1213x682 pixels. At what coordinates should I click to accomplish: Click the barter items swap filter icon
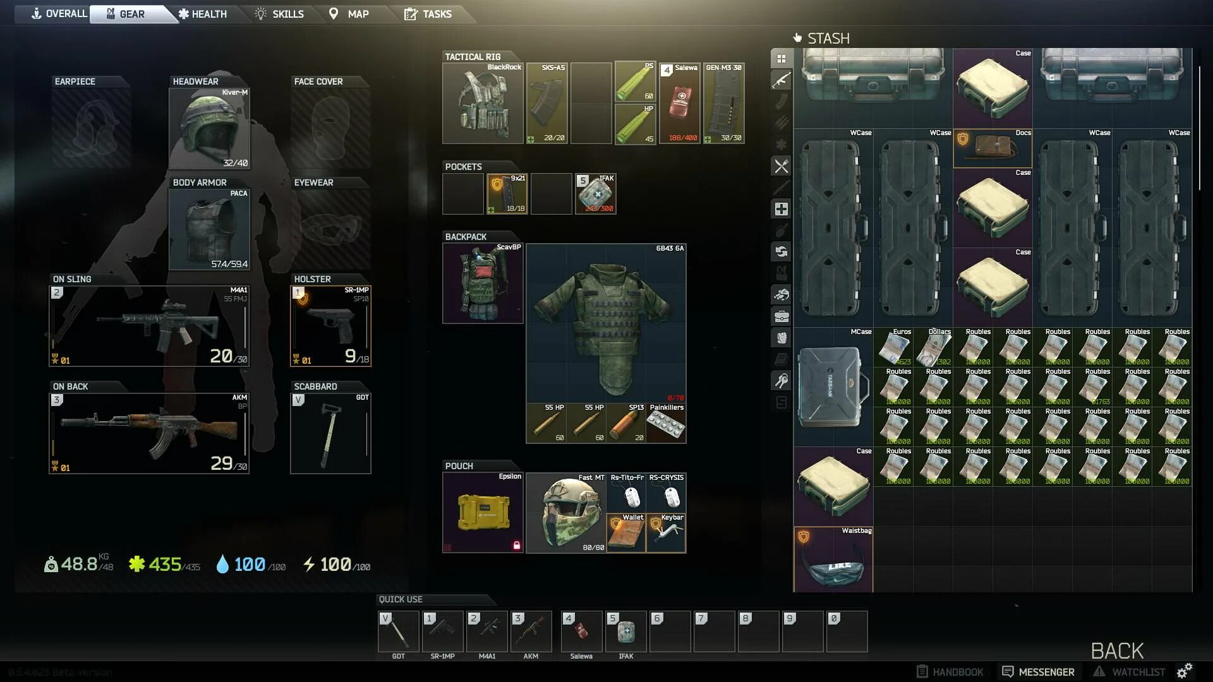click(x=782, y=251)
